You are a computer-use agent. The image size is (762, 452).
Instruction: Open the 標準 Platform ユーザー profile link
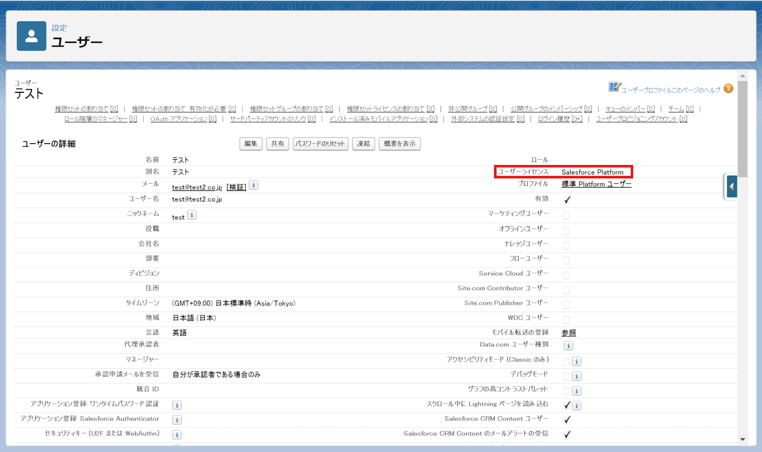596,184
